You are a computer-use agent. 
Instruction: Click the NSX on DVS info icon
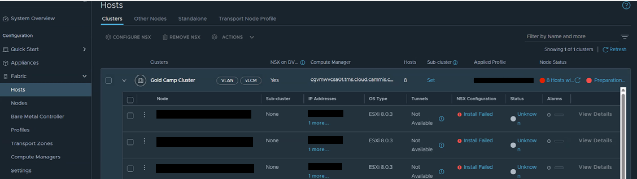[303, 63]
